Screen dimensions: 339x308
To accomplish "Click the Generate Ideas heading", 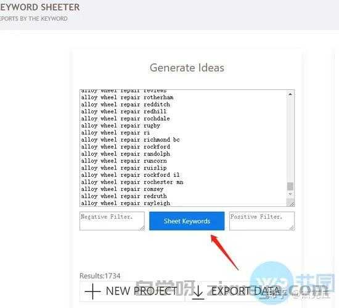I will coord(187,68).
